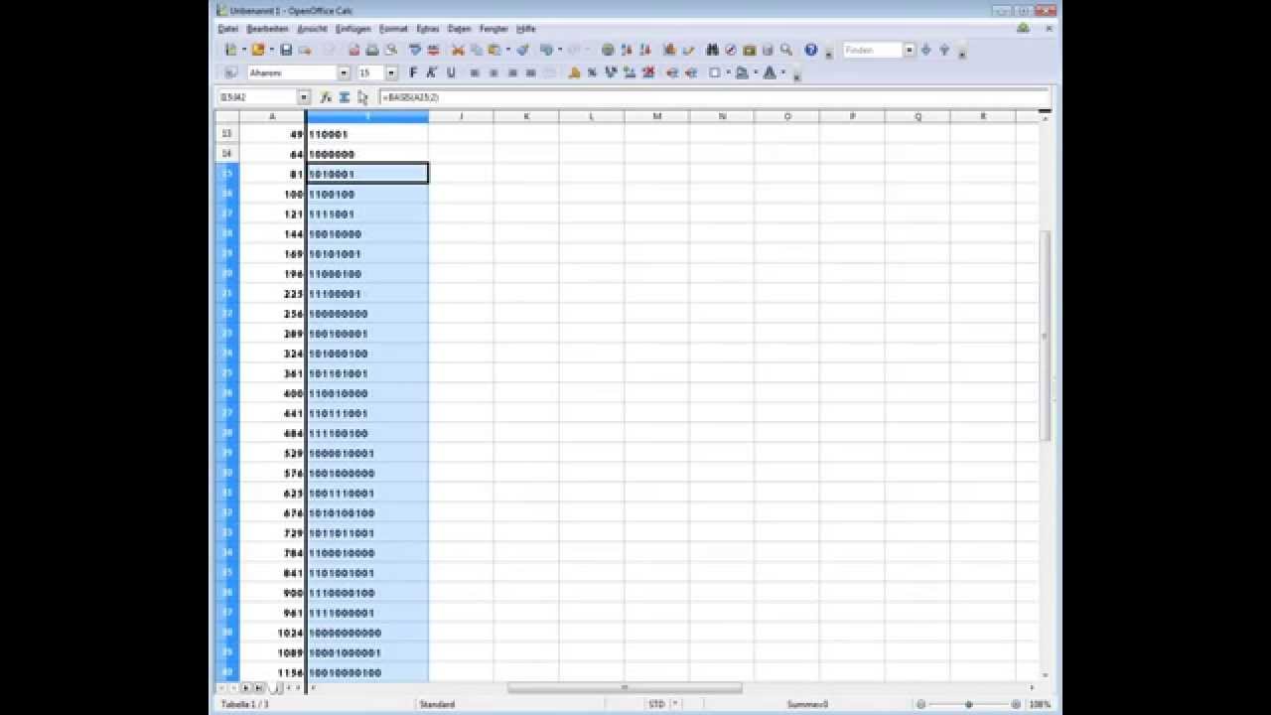Click the vertical scrollbar thumb
This screenshot has height=715, width=1271.
(x=1045, y=336)
